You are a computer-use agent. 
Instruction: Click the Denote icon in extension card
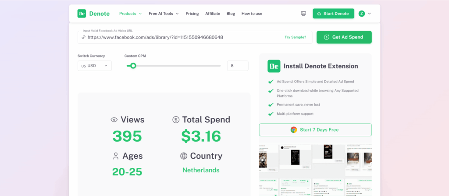274,66
